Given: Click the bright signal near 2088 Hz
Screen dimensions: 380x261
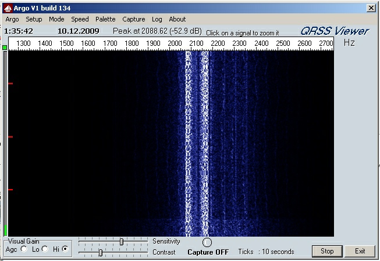Looking at the screenshot, I should click(x=189, y=144).
